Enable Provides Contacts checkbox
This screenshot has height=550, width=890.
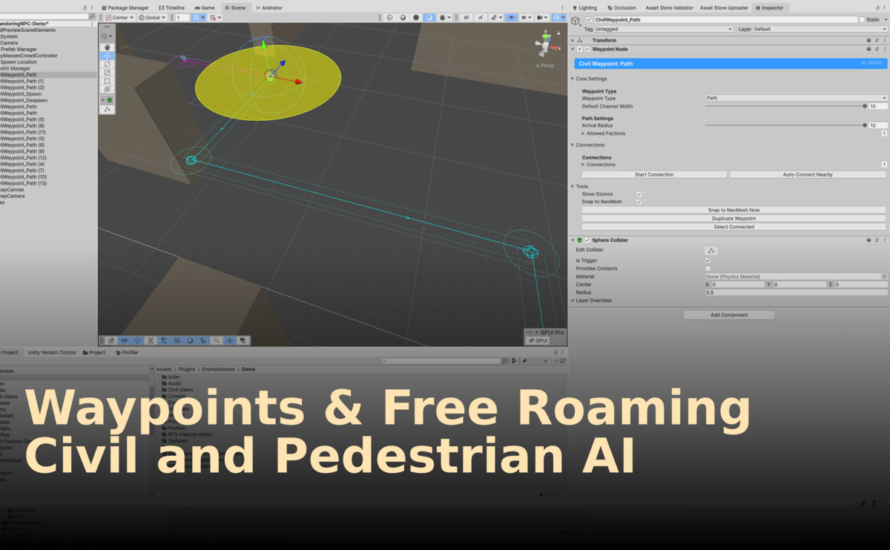pyautogui.click(x=708, y=268)
